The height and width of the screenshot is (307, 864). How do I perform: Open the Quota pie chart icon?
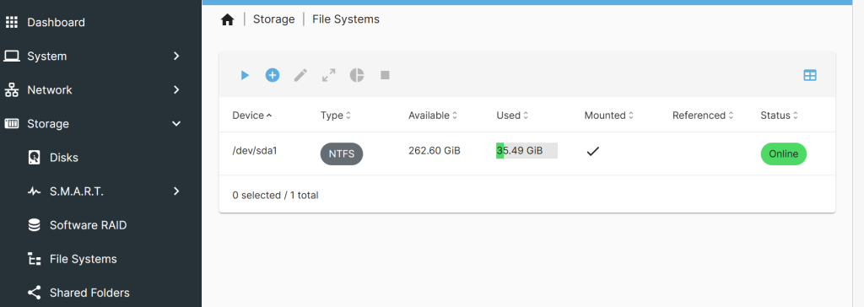tap(357, 76)
